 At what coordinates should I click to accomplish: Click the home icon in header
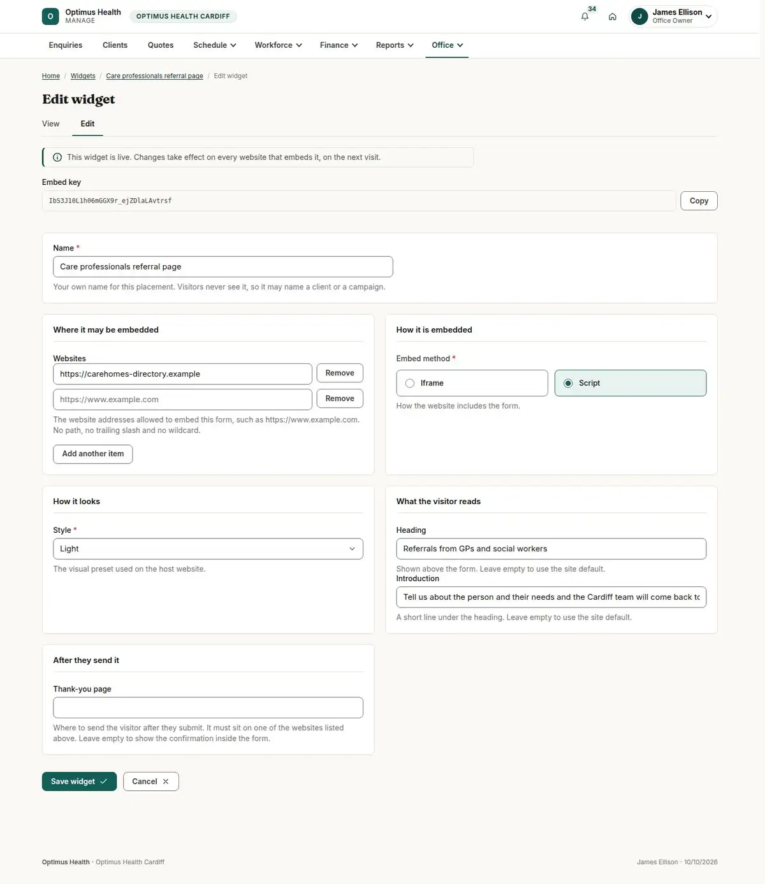(x=612, y=17)
